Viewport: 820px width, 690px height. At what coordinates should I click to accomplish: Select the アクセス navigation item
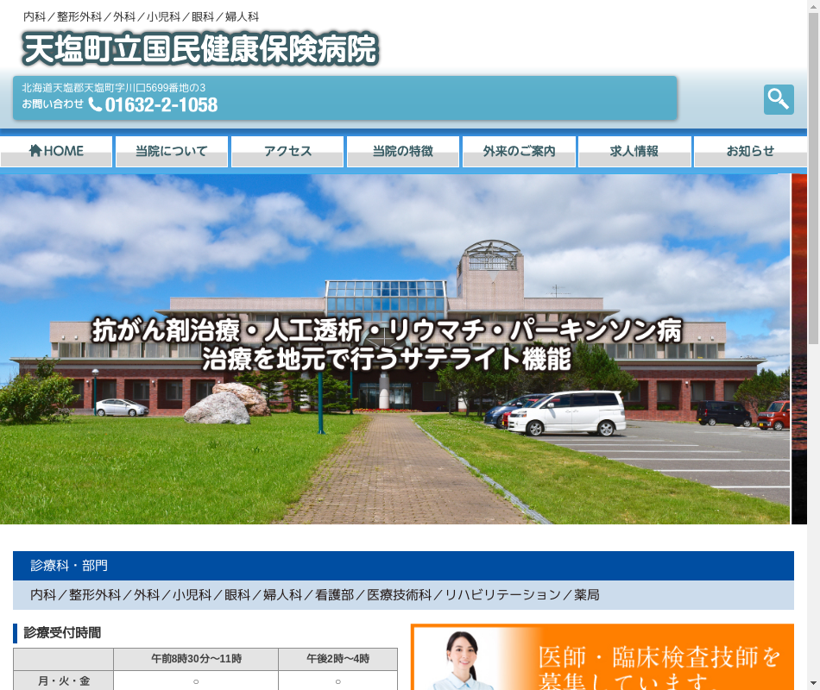287,151
